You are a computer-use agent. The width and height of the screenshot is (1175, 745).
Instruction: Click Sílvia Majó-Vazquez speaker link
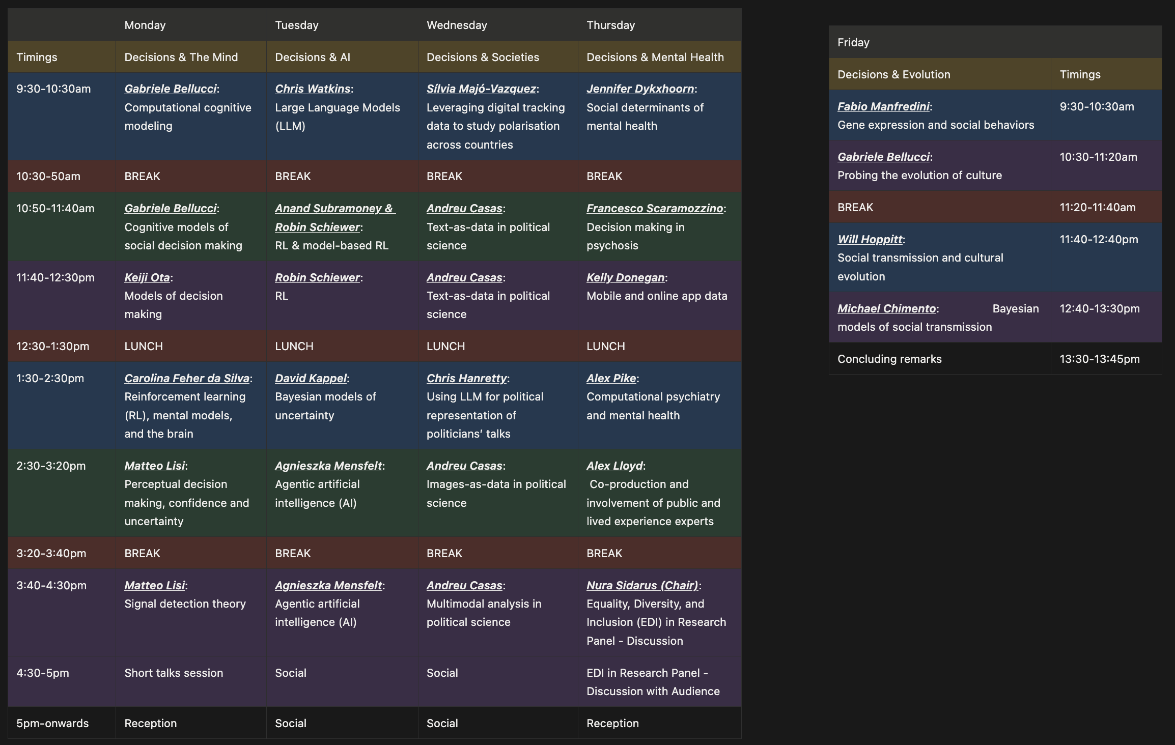coord(481,89)
